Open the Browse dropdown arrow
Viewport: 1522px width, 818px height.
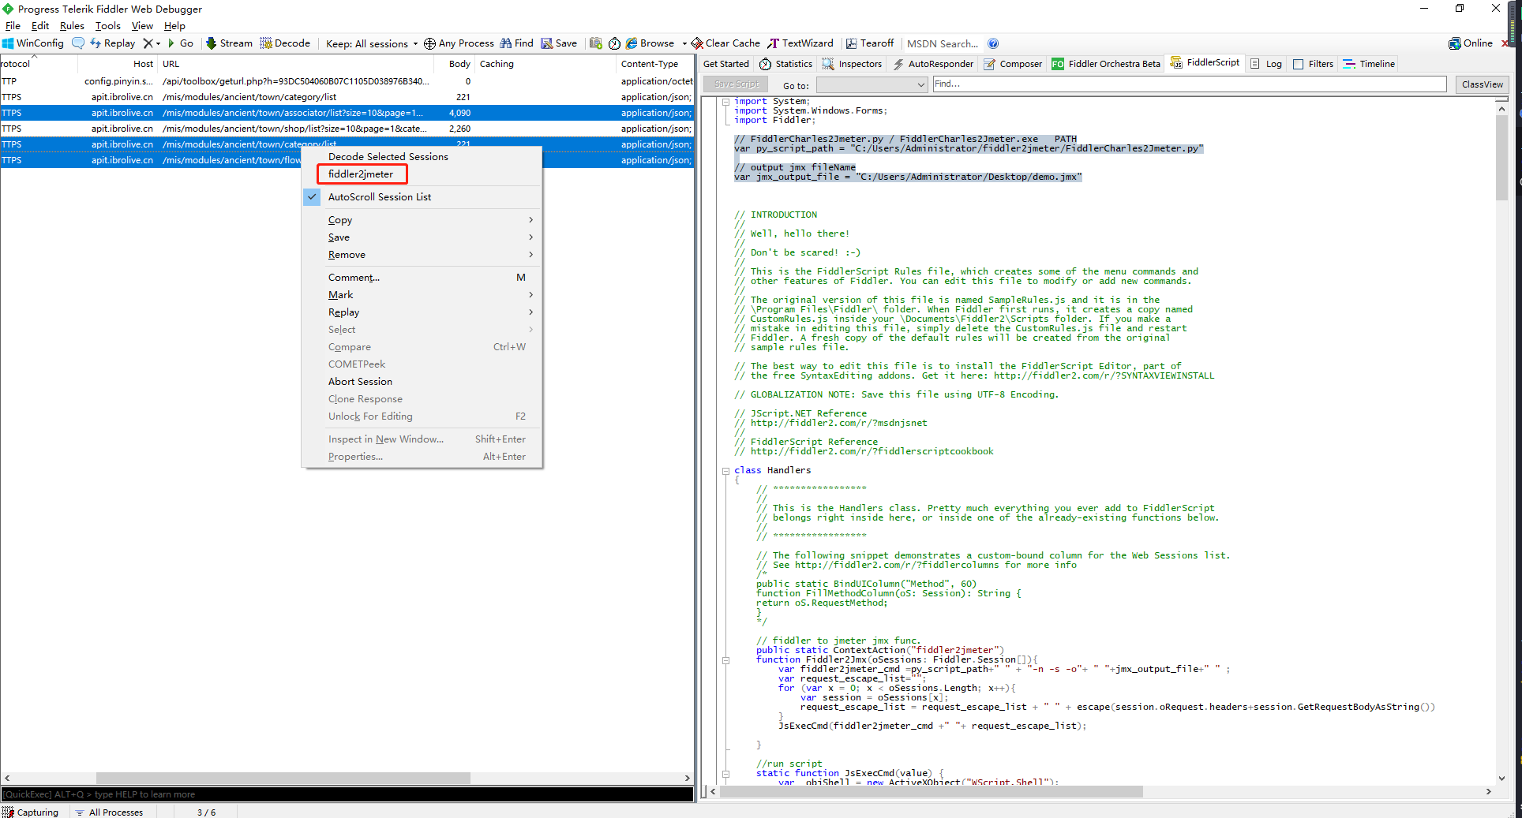(x=684, y=44)
